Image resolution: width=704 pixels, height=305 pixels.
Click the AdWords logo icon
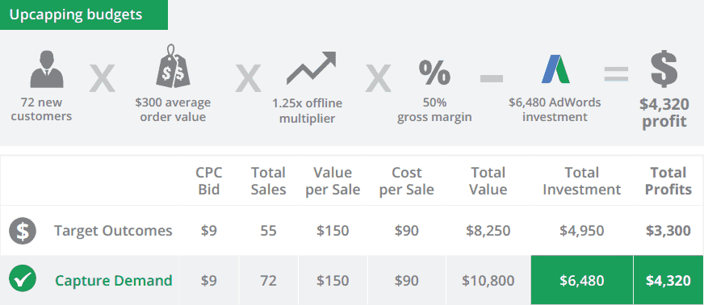pos(555,69)
